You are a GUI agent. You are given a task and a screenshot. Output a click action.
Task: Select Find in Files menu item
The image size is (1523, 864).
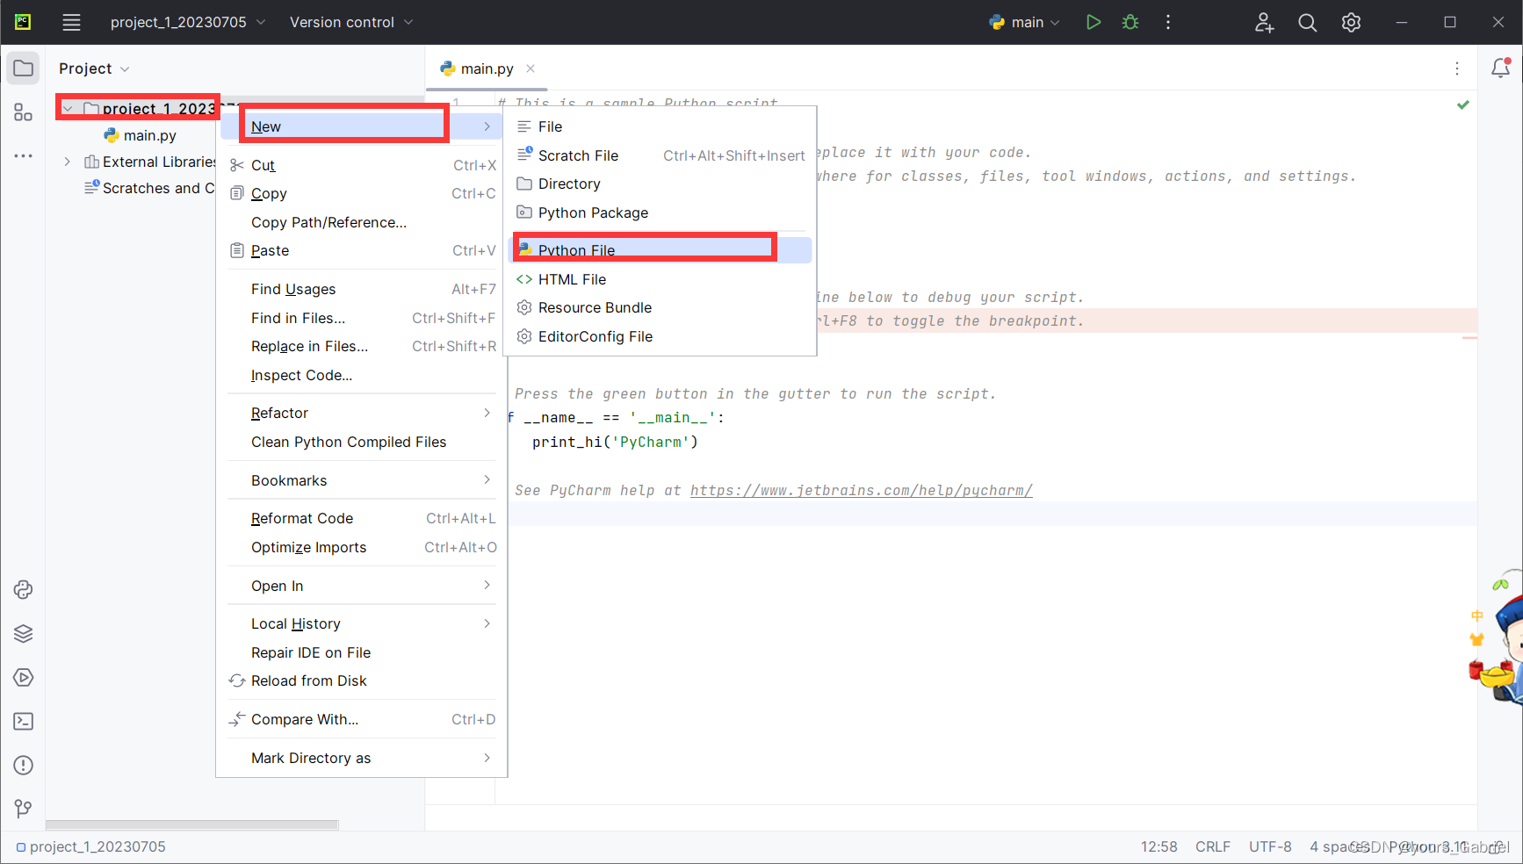(x=362, y=318)
